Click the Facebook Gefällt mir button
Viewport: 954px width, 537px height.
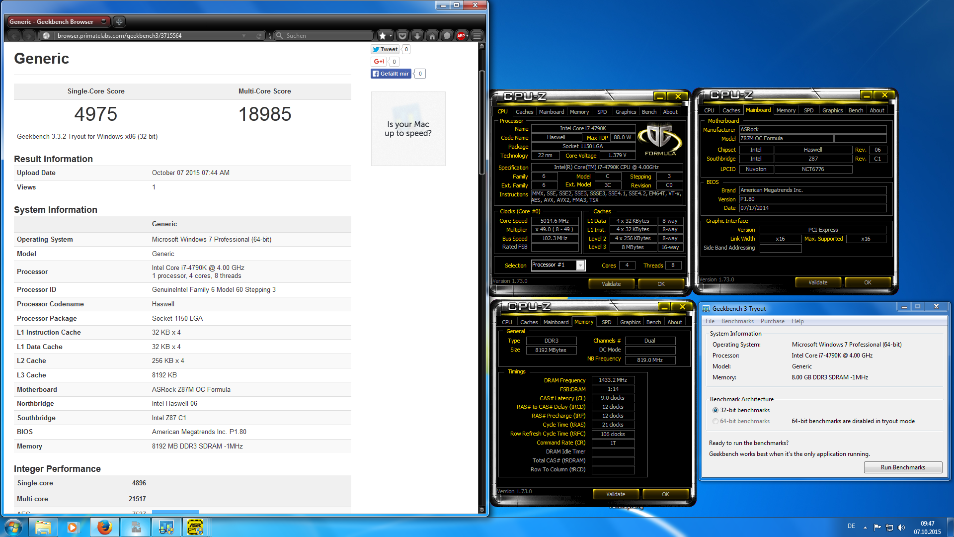pos(391,74)
